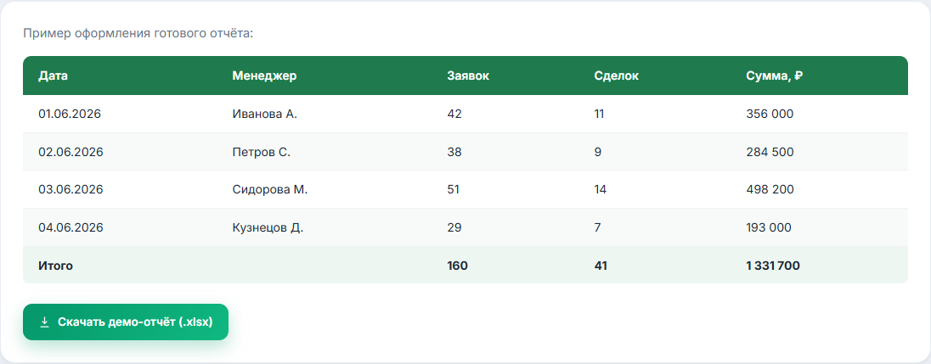Select the sum cell 498 200
This screenshot has width=931, height=364.
[770, 190]
